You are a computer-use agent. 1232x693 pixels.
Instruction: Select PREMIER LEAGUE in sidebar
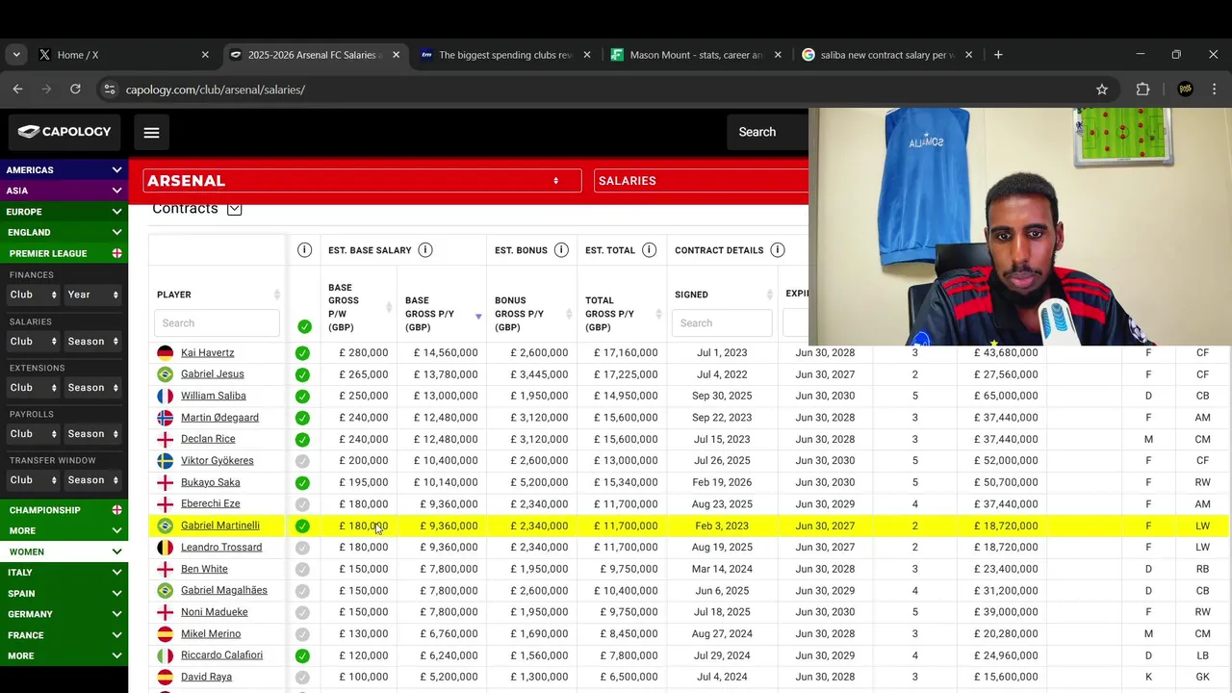tap(48, 253)
